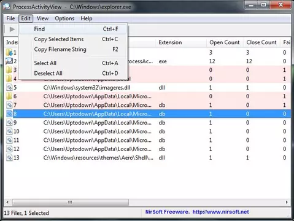294x221 pixels.
Task: Open the View menu
Action: click(x=42, y=18)
